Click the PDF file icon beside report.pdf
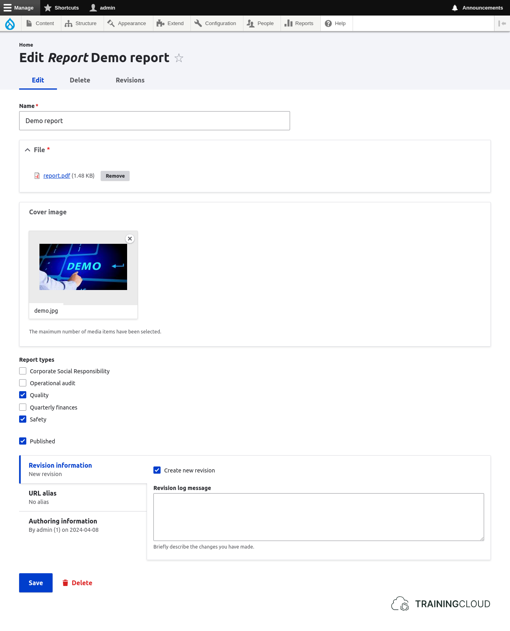 coord(37,176)
